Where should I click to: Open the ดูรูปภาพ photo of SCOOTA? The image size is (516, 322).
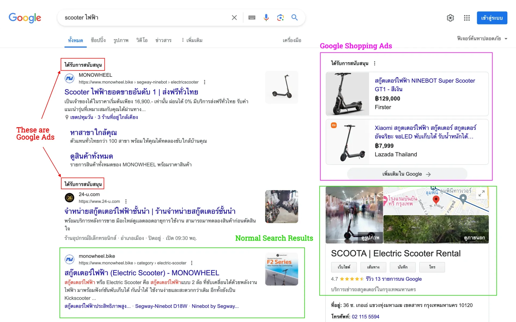pos(354,215)
